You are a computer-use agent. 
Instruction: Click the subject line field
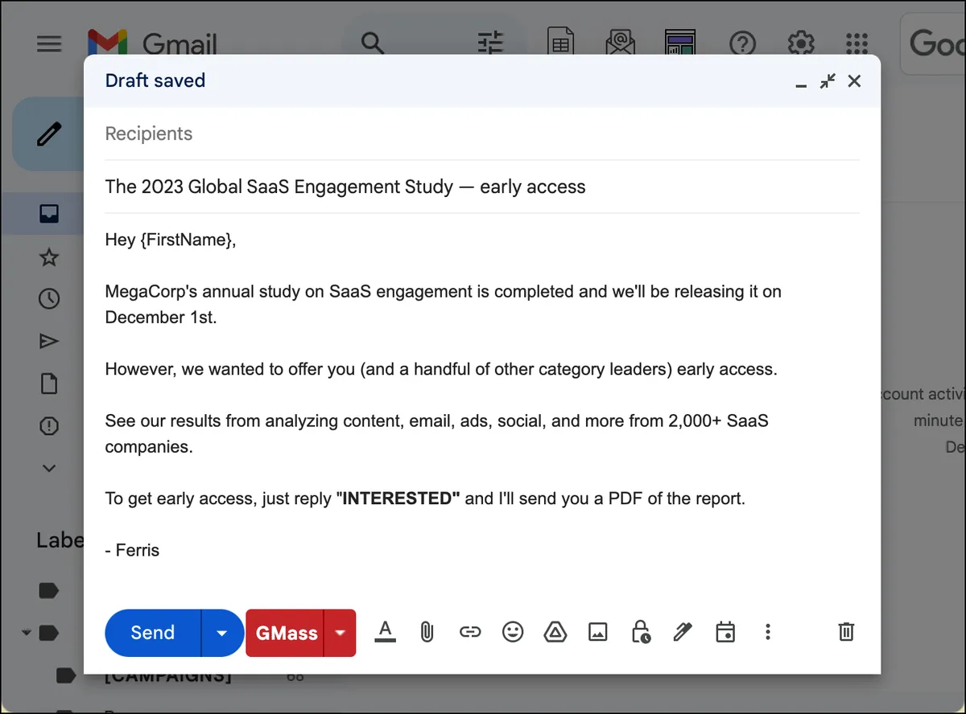pyautogui.click(x=482, y=187)
